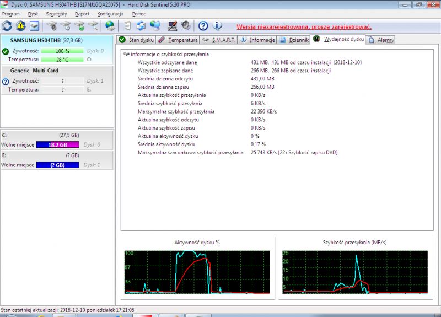This screenshot has height=317, width=441.
Task: Click the 100 % health bar
Action: 62,51
